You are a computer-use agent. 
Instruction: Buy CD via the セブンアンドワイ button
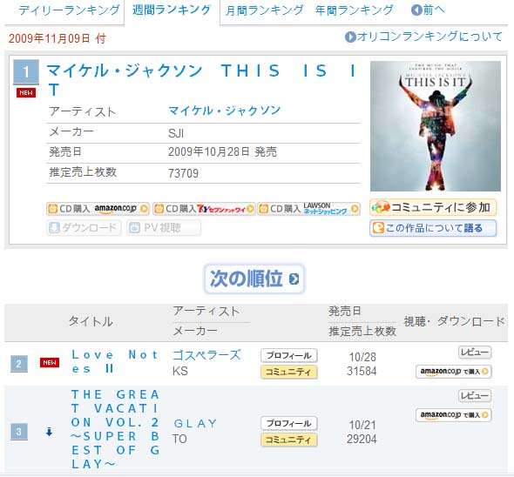(204, 209)
